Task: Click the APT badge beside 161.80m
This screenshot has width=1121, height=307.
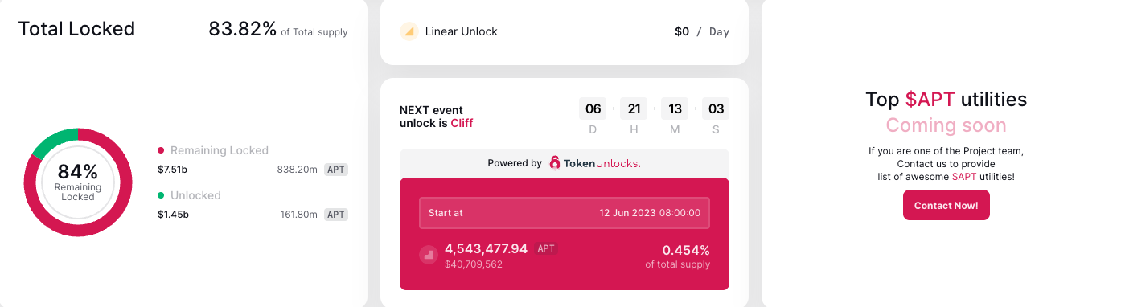Action: coord(336,215)
